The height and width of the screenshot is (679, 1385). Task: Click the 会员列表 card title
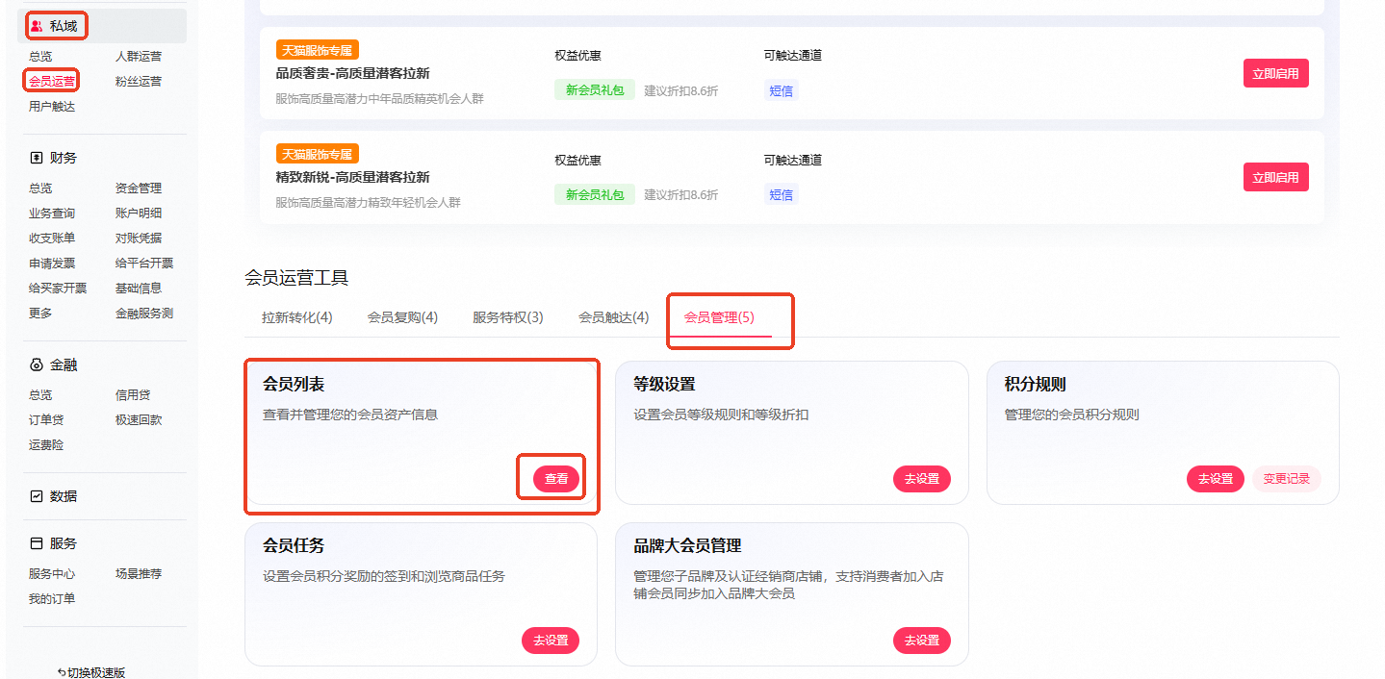[x=294, y=384]
